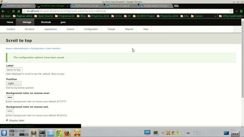Screen dimensions: 244x137
Task: Launch Firefox from the taskbar
Action: 67,133
